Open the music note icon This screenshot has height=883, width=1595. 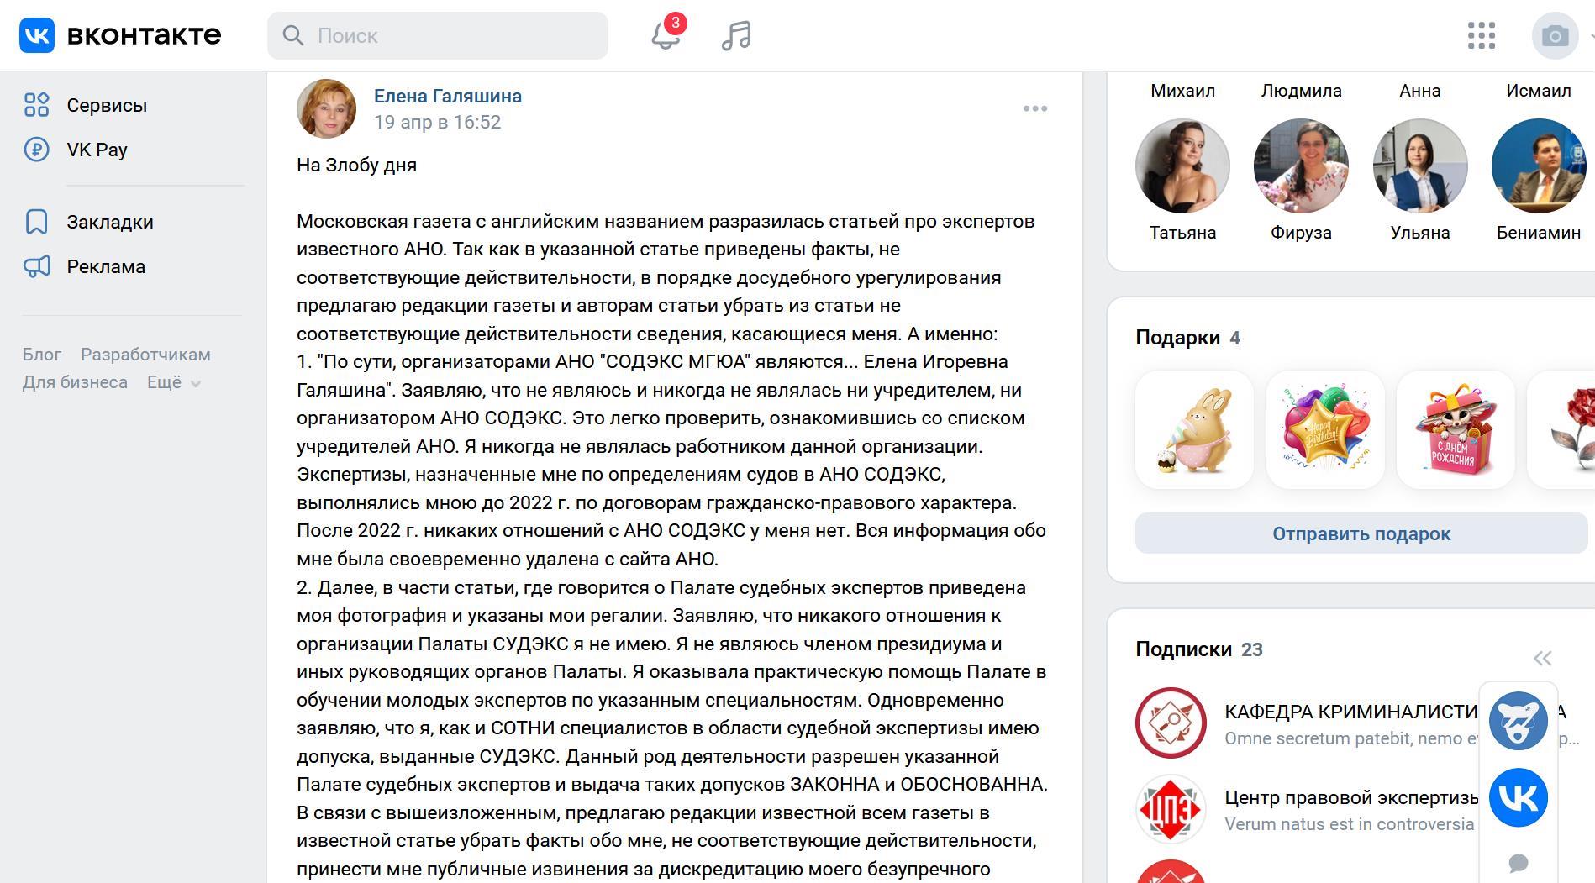click(x=736, y=35)
